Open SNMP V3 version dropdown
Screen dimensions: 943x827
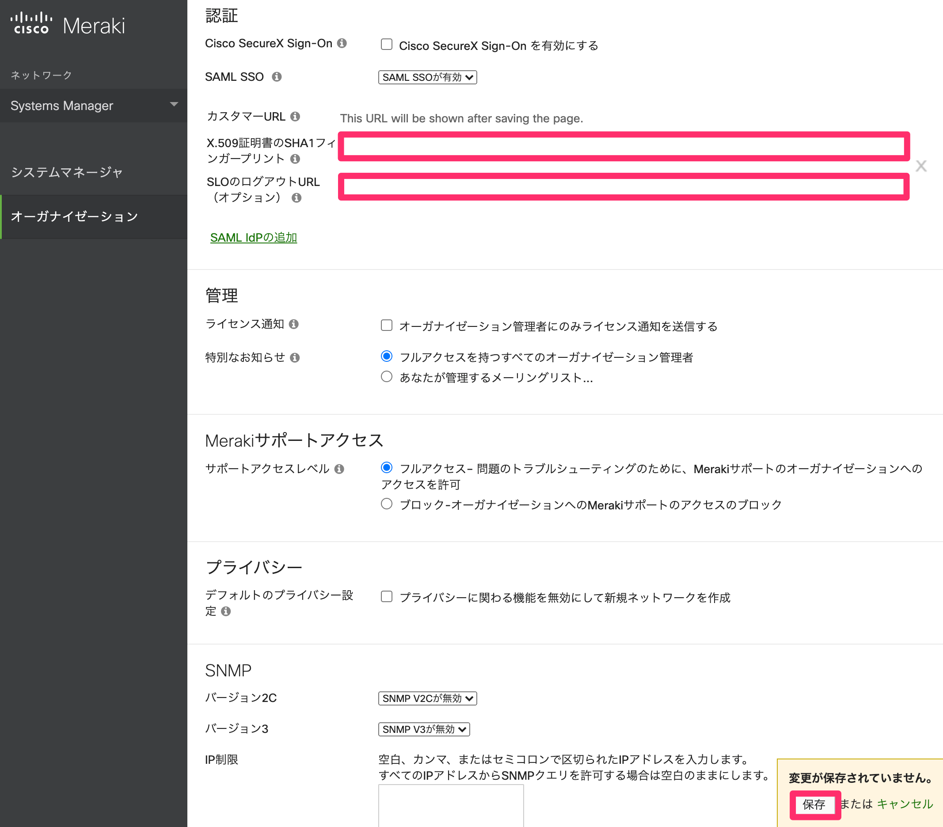click(424, 730)
